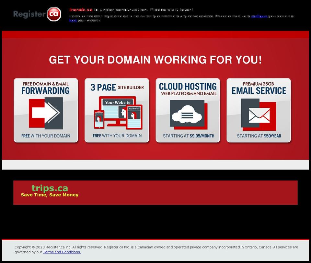
Task: Click the Register.ca logo
Action: click(37, 14)
